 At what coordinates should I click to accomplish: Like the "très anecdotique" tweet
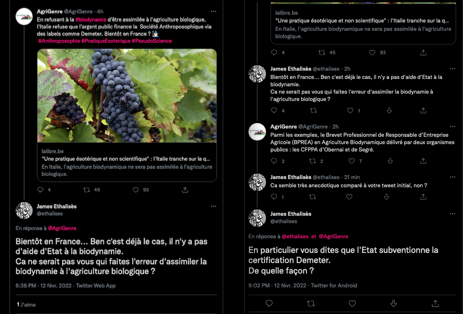coord(349,197)
